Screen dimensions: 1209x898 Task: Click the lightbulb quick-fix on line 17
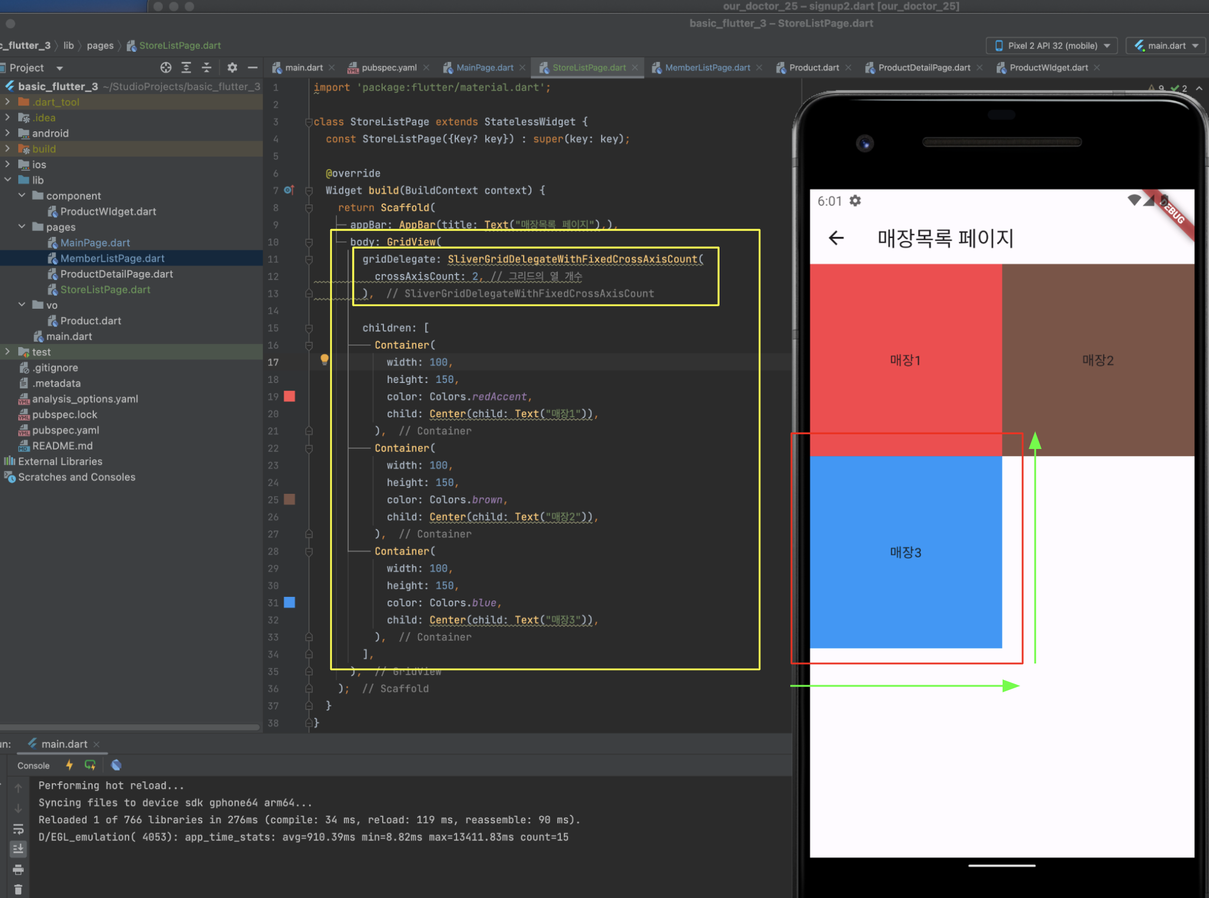[324, 359]
